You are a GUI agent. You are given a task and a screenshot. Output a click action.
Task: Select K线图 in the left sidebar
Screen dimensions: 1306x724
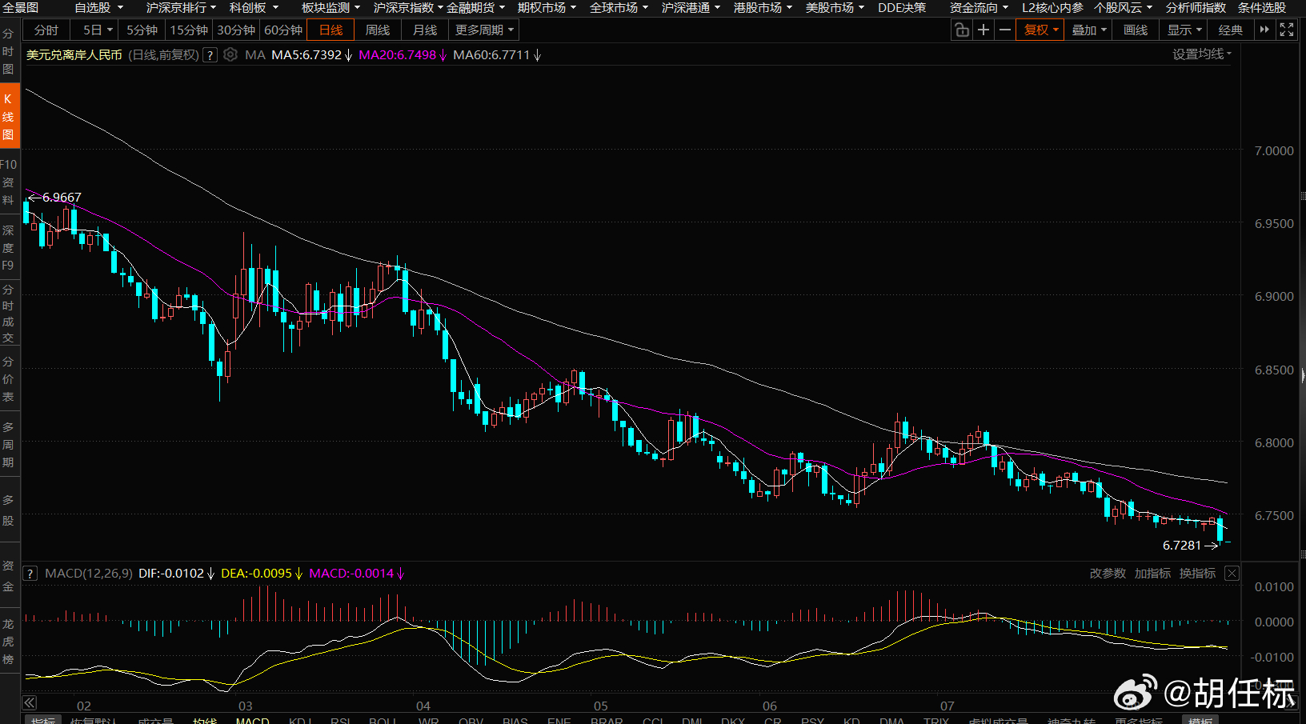[x=9, y=117]
